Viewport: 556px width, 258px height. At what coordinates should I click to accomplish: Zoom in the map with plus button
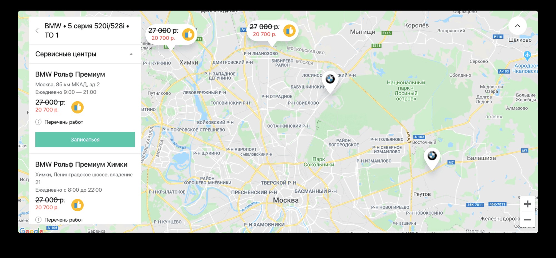click(527, 204)
